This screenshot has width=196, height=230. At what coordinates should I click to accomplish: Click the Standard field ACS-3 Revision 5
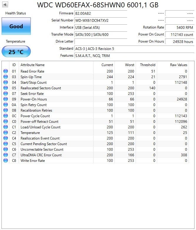click(134, 48)
